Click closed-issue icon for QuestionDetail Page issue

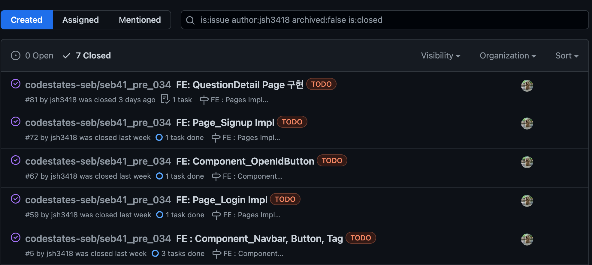(x=16, y=84)
